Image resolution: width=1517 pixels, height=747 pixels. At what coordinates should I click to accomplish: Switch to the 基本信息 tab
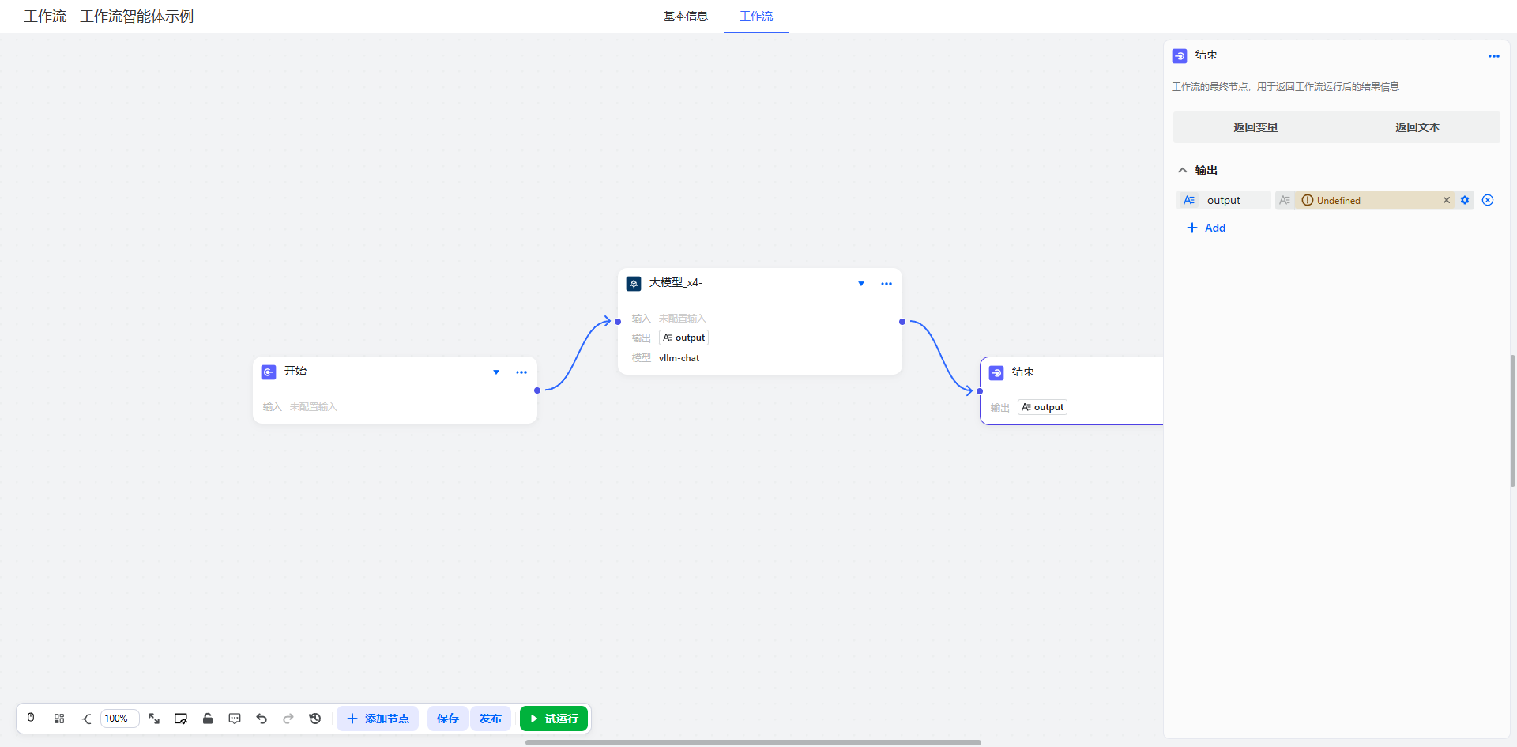click(x=685, y=16)
